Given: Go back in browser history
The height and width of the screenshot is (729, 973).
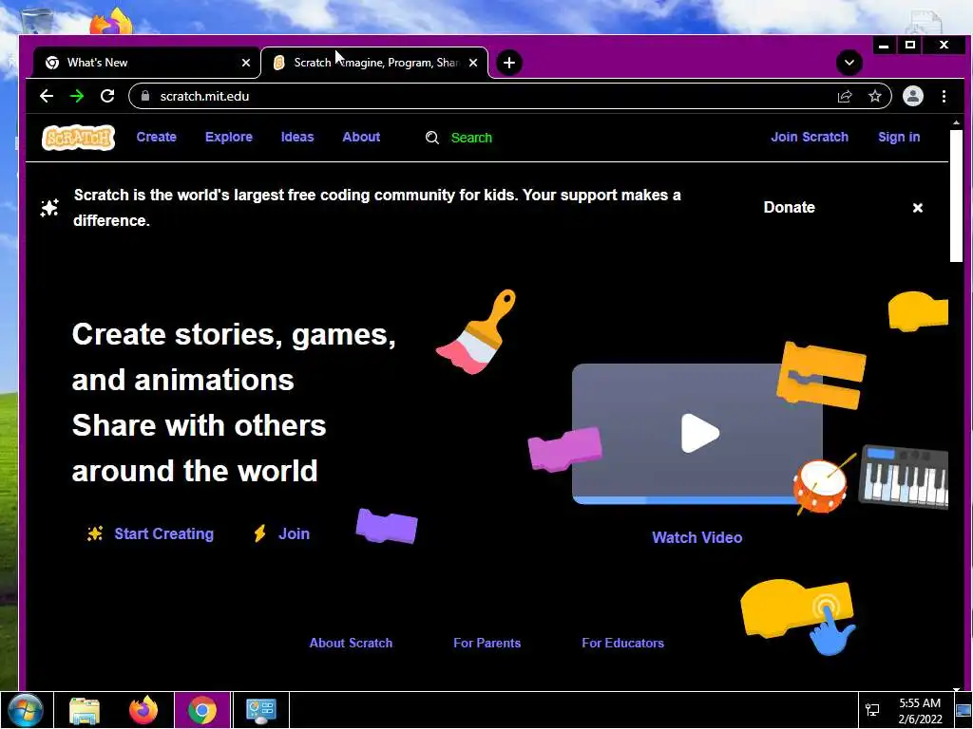Looking at the screenshot, I should tap(47, 96).
